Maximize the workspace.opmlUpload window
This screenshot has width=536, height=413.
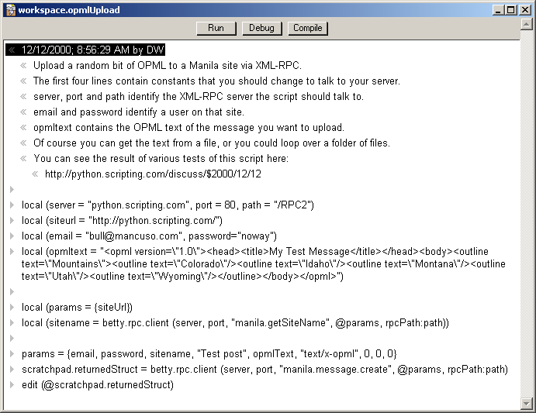pyautogui.click(x=512, y=9)
